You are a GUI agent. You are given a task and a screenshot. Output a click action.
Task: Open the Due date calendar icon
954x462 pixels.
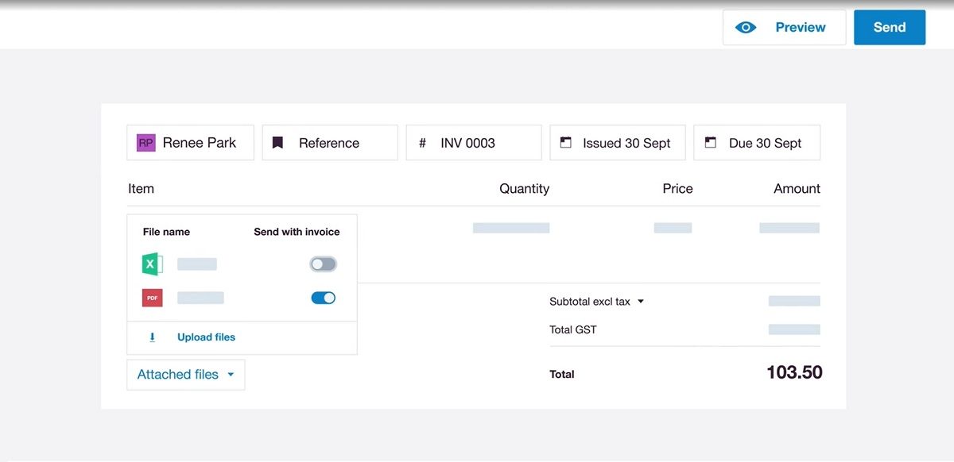click(x=710, y=142)
